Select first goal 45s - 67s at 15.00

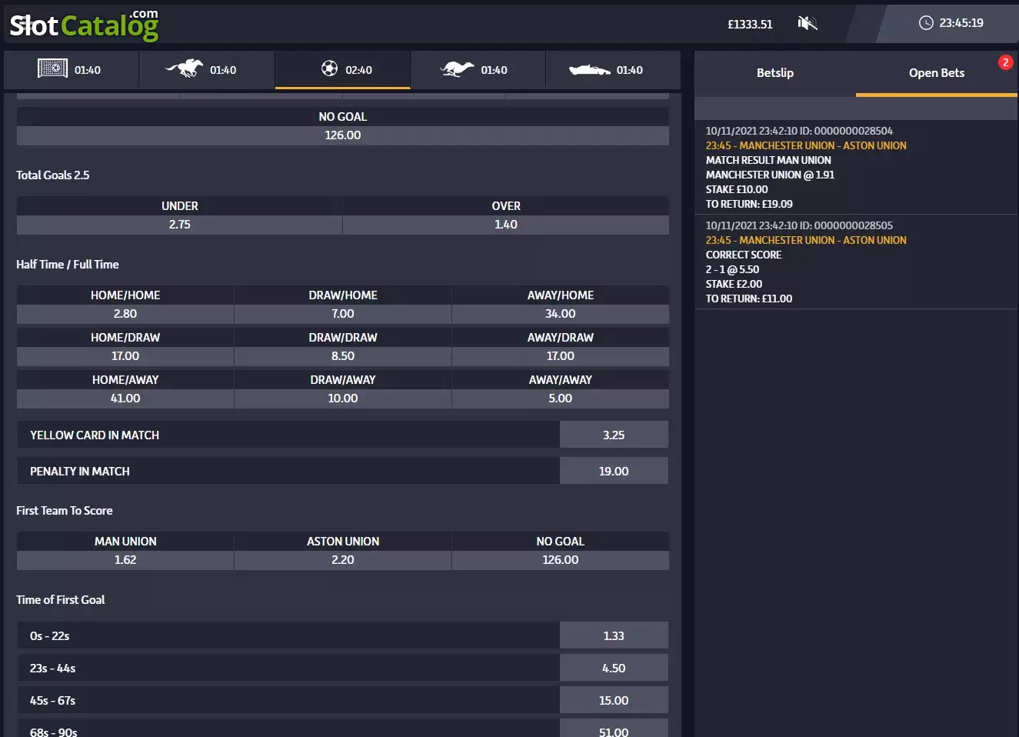pyautogui.click(x=614, y=700)
